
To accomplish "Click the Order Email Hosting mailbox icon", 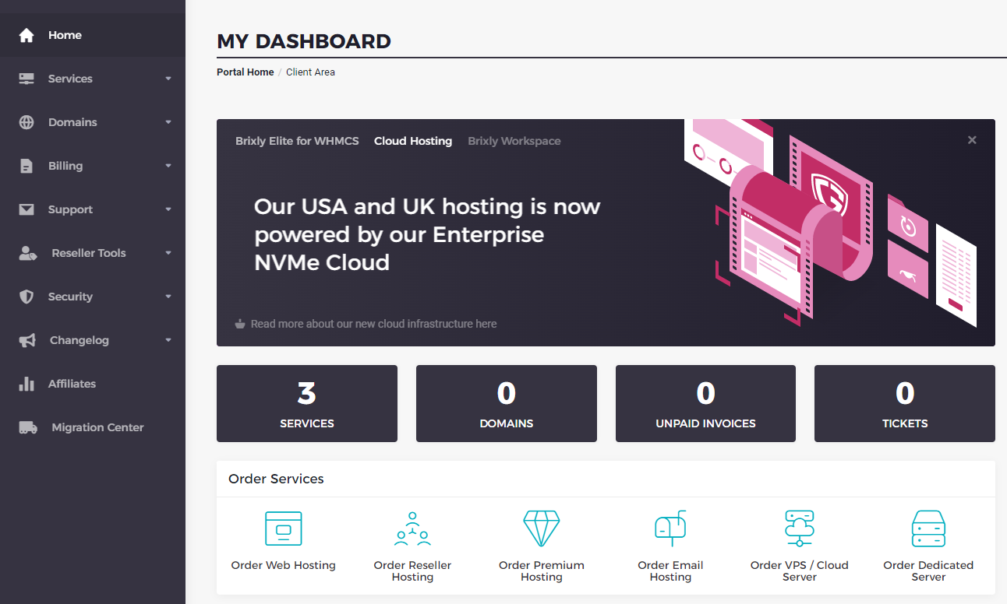I will [x=670, y=528].
